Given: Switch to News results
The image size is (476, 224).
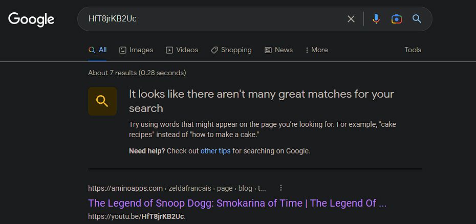Looking at the screenshot, I should (278, 50).
